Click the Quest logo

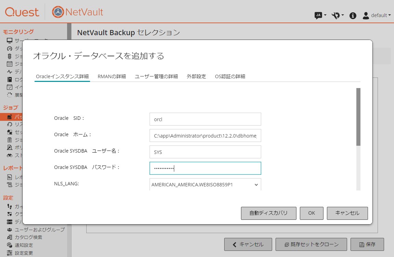(22, 12)
